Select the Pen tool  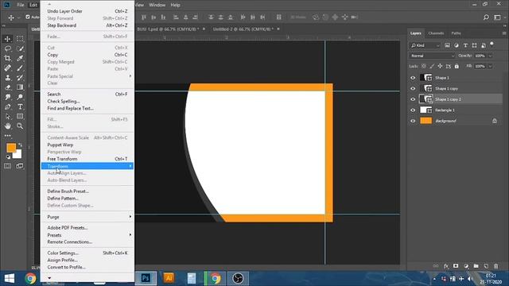[x=7, y=106]
